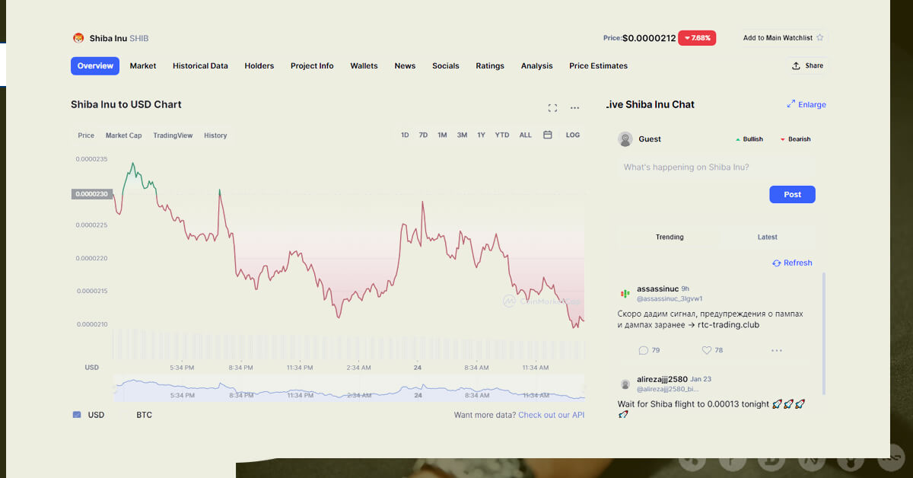The width and height of the screenshot is (913, 478).
Task: Switch chart to History view
Action: coord(215,135)
